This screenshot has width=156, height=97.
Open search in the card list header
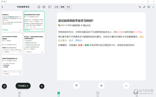coord(39,7)
